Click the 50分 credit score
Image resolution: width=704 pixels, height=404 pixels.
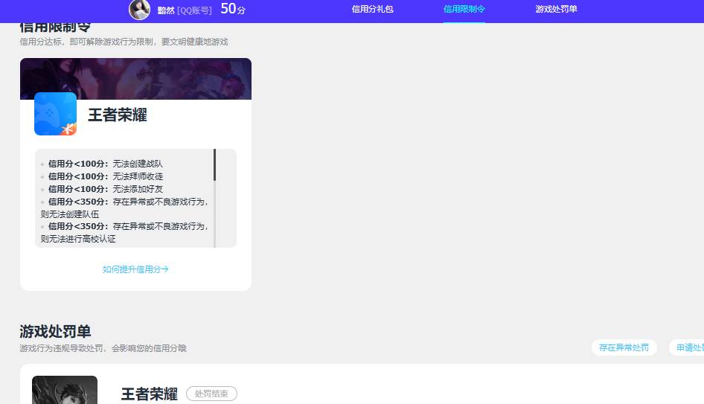tap(233, 9)
